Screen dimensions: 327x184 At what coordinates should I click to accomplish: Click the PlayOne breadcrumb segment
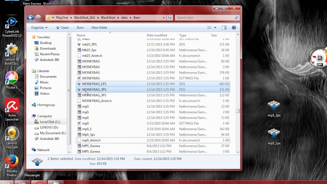(x=62, y=18)
